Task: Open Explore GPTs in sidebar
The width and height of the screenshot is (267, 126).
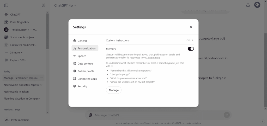Action: tap(18, 60)
